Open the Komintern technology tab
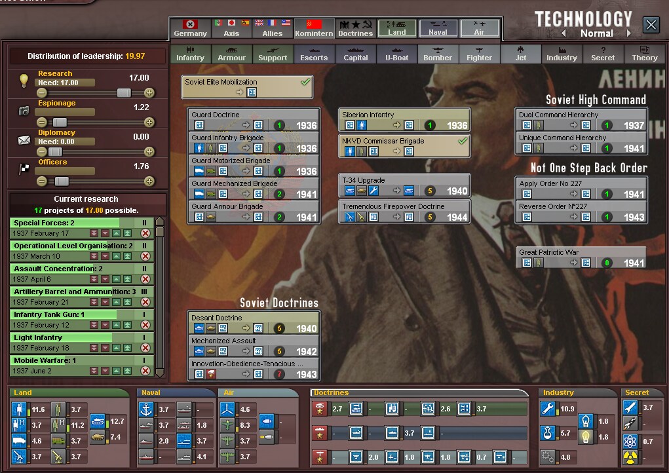Viewport: 669px width, 473px height. (x=314, y=28)
